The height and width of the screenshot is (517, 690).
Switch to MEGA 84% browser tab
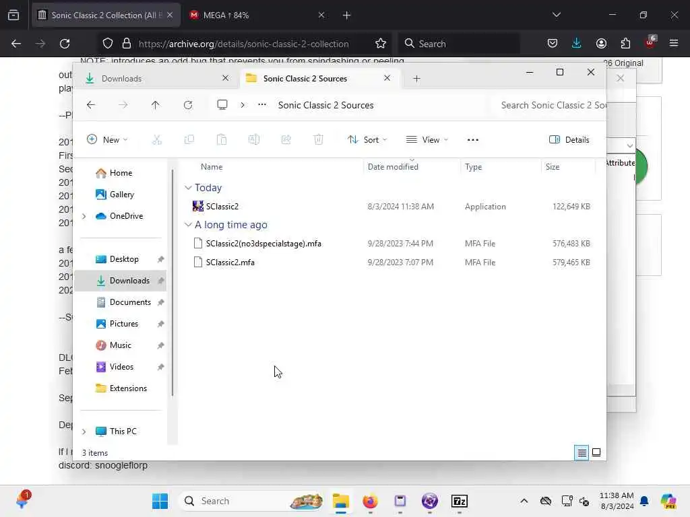[256, 15]
